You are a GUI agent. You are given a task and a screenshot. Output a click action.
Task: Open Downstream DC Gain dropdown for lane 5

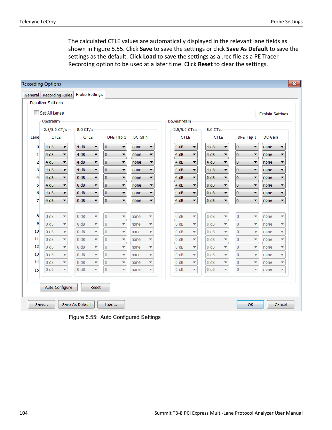pyautogui.click(x=274, y=185)
